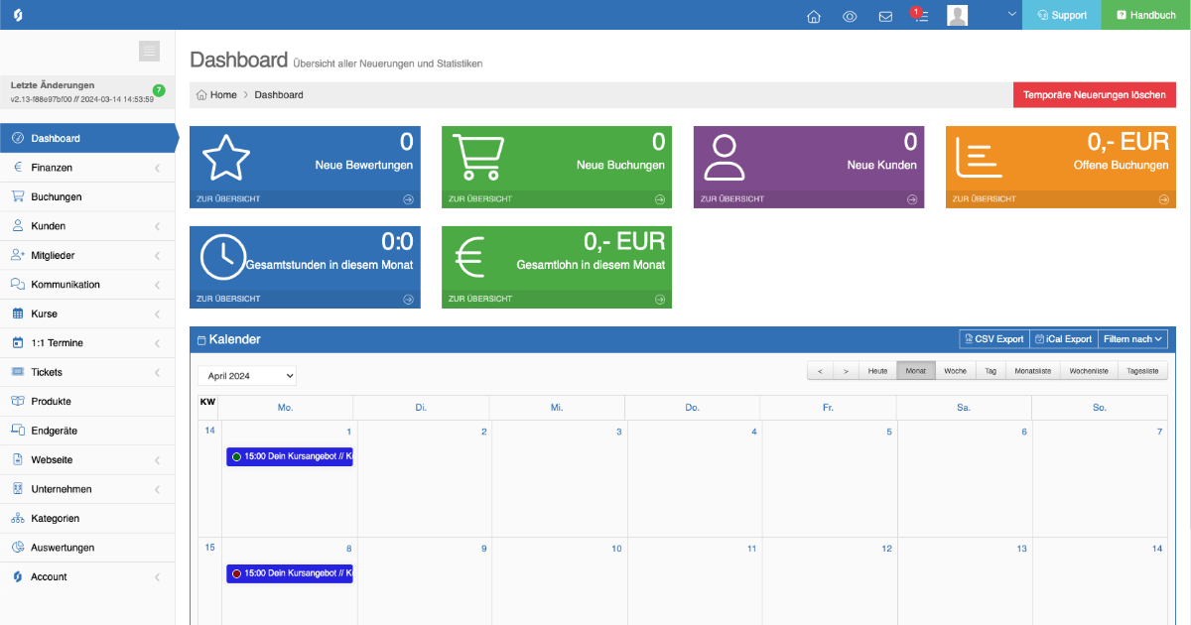Image resolution: width=1191 pixels, height=625 pixels.
Task: Click the home icon in top bar
Action: pos(814,16)
